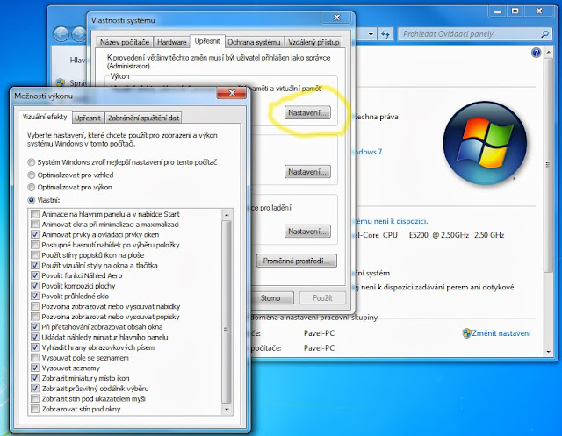This screenshot has width=562, height=436.
Task: Click the Výkon Nastavení button circled in yellow
Action: click(x=307, y=113)
